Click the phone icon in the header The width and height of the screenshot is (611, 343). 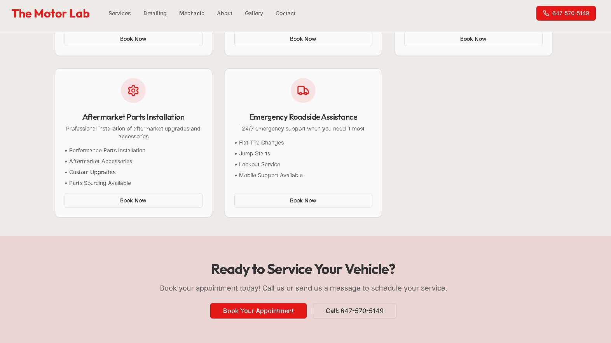coord(546,13)
